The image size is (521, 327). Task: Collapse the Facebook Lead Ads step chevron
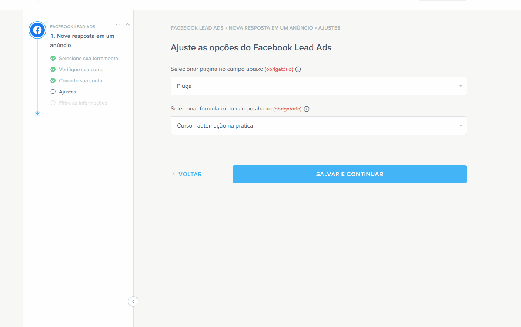click(128, 24)
